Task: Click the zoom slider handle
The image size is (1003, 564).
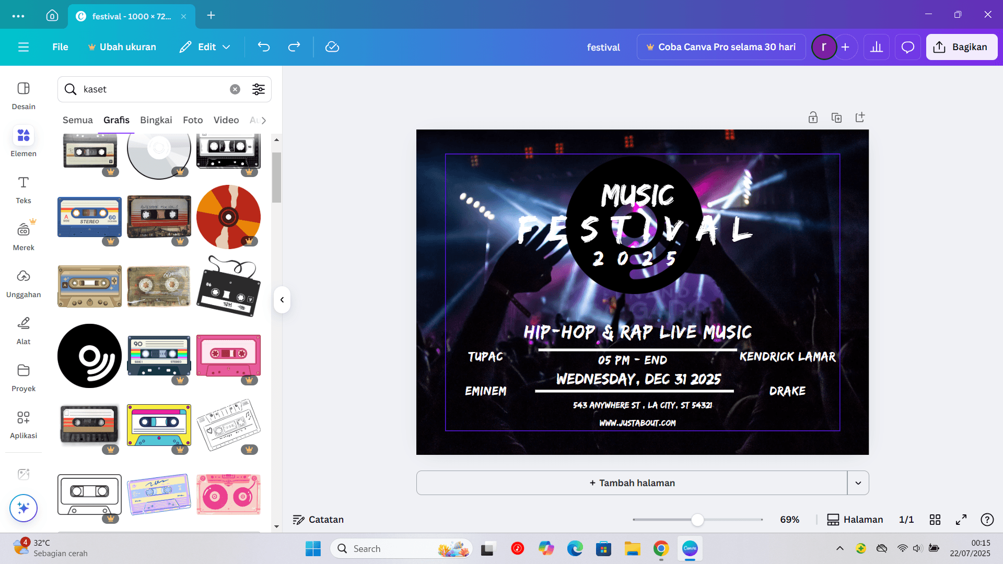Action: click(697, 520)
